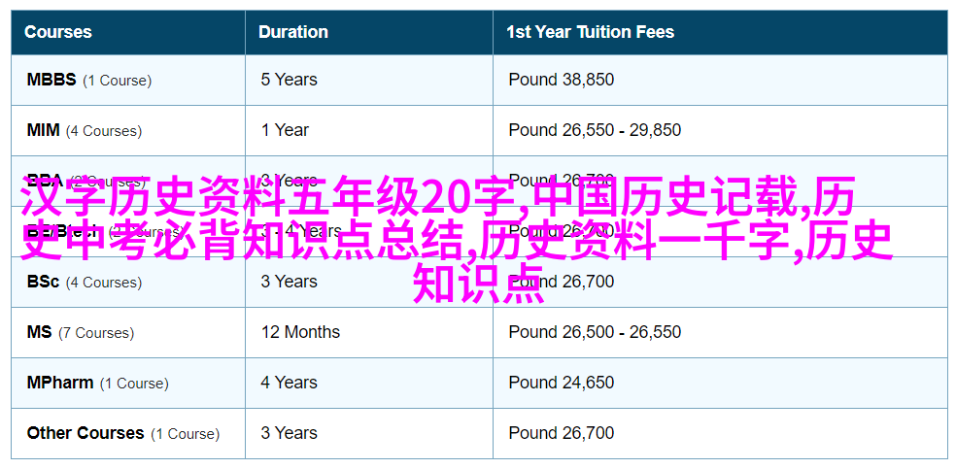Image resolution: width=956 pixels, height=469 pixels.
Task: Select the MPharm course name
Action: click(60, 384)
